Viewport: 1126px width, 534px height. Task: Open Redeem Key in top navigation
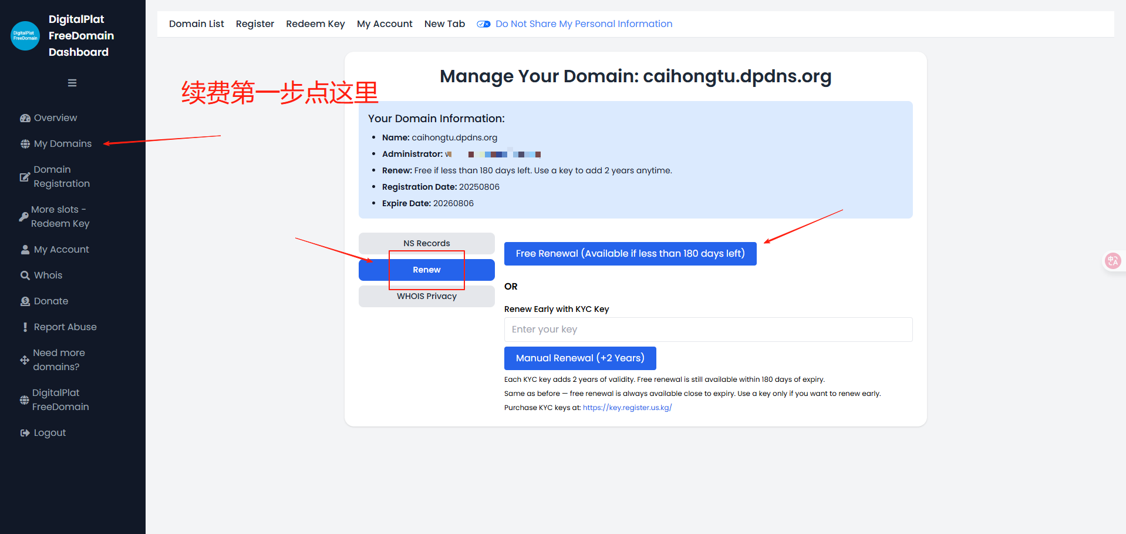(x=315, y=24)
